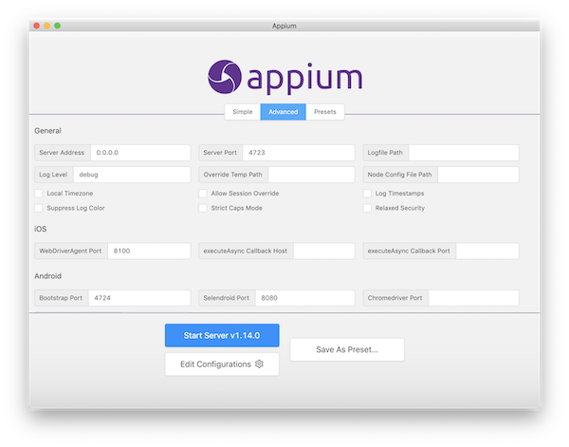Click the yellow minimize window button
This screenshot has width=569, height=447.
47,26
